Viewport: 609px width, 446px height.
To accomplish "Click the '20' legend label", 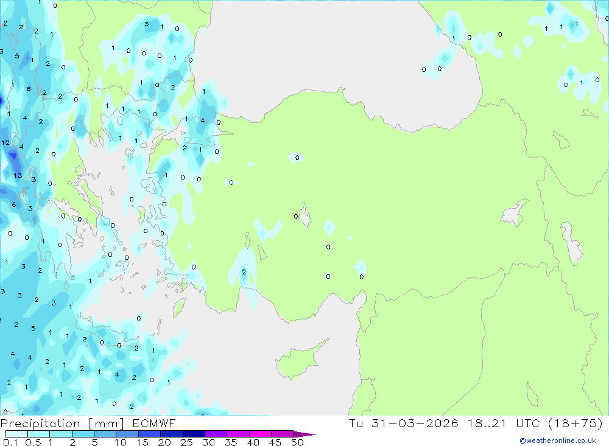I will 164,442.
